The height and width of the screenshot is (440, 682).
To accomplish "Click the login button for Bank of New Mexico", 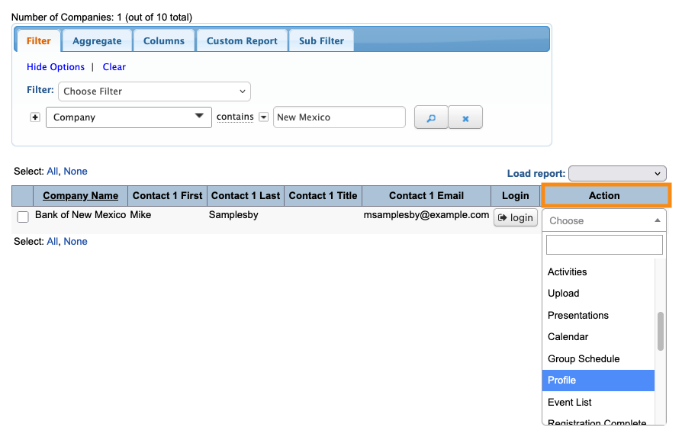I will click(516, 218).
